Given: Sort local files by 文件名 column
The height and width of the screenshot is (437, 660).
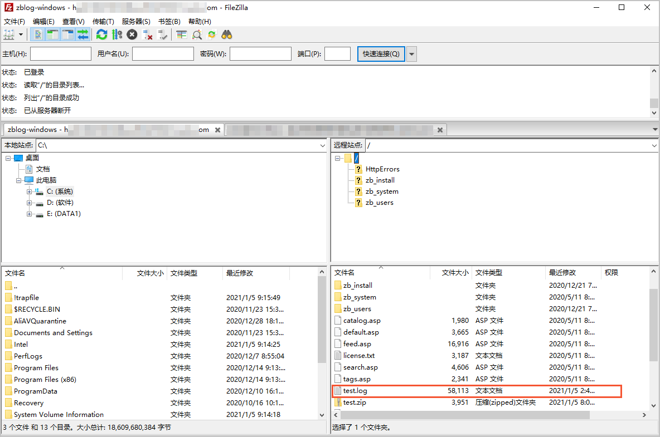Looking at the screenshot, I should [62, 273].
